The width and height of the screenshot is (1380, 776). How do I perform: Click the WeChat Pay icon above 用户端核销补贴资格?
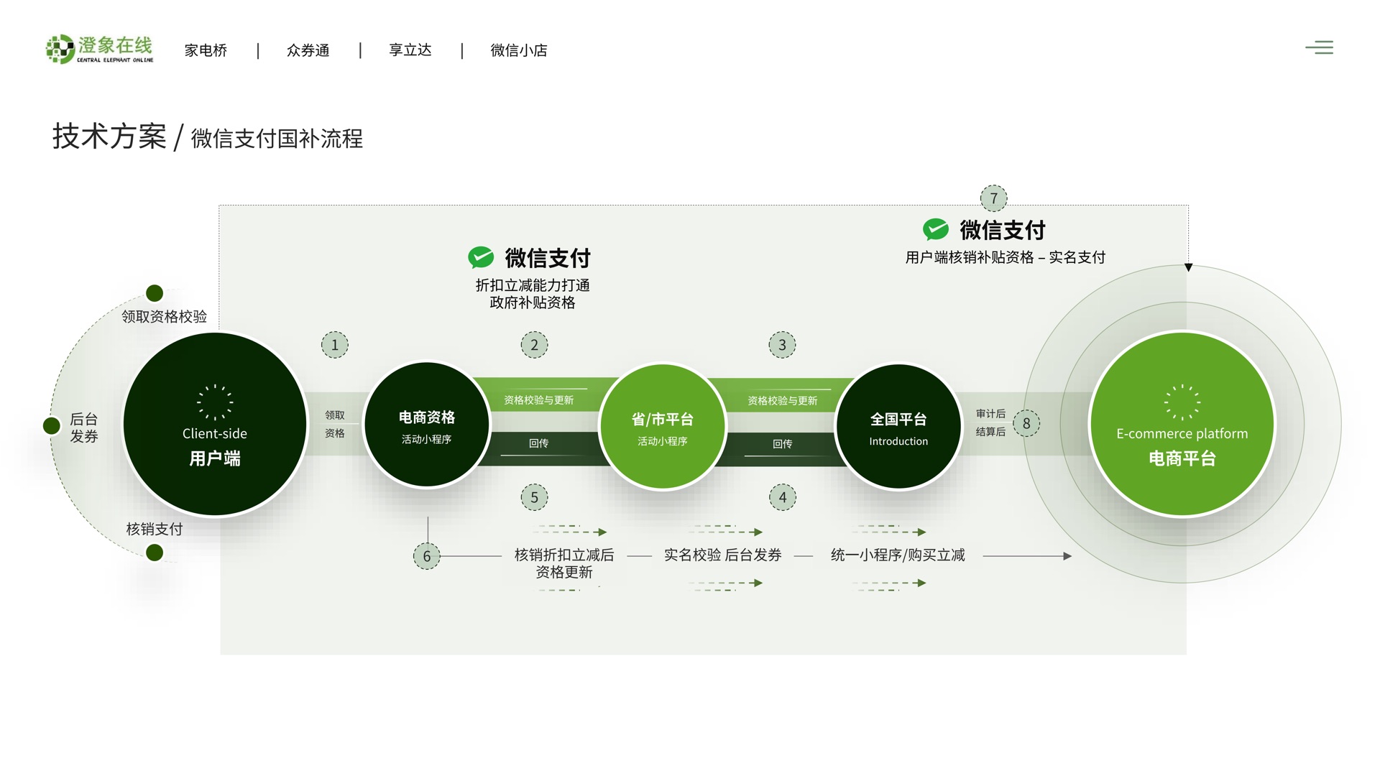point(936,230)
